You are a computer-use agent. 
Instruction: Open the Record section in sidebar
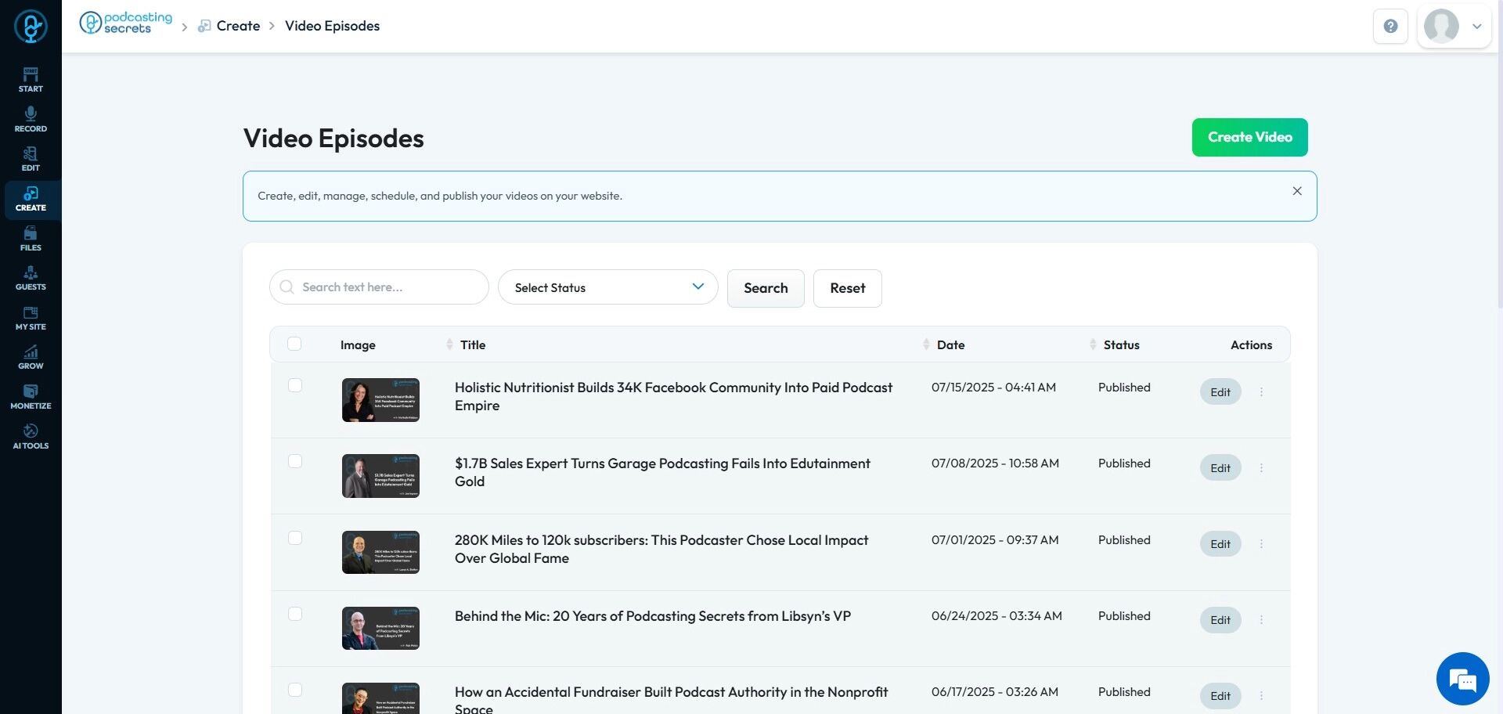[x=31, y=120]
